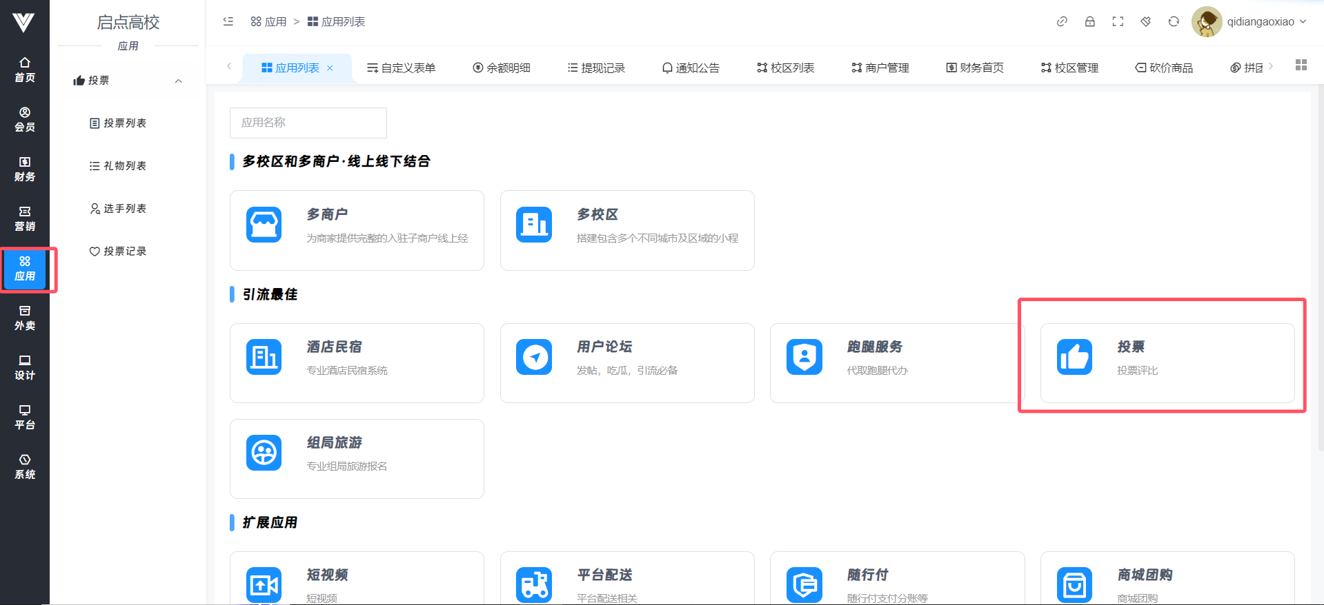Click the 应用名称 search field

(308, 123)
